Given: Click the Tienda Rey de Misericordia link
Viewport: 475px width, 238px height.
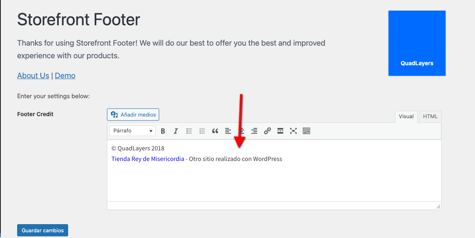Looking at the screenshot, I should tap(148, 159).
